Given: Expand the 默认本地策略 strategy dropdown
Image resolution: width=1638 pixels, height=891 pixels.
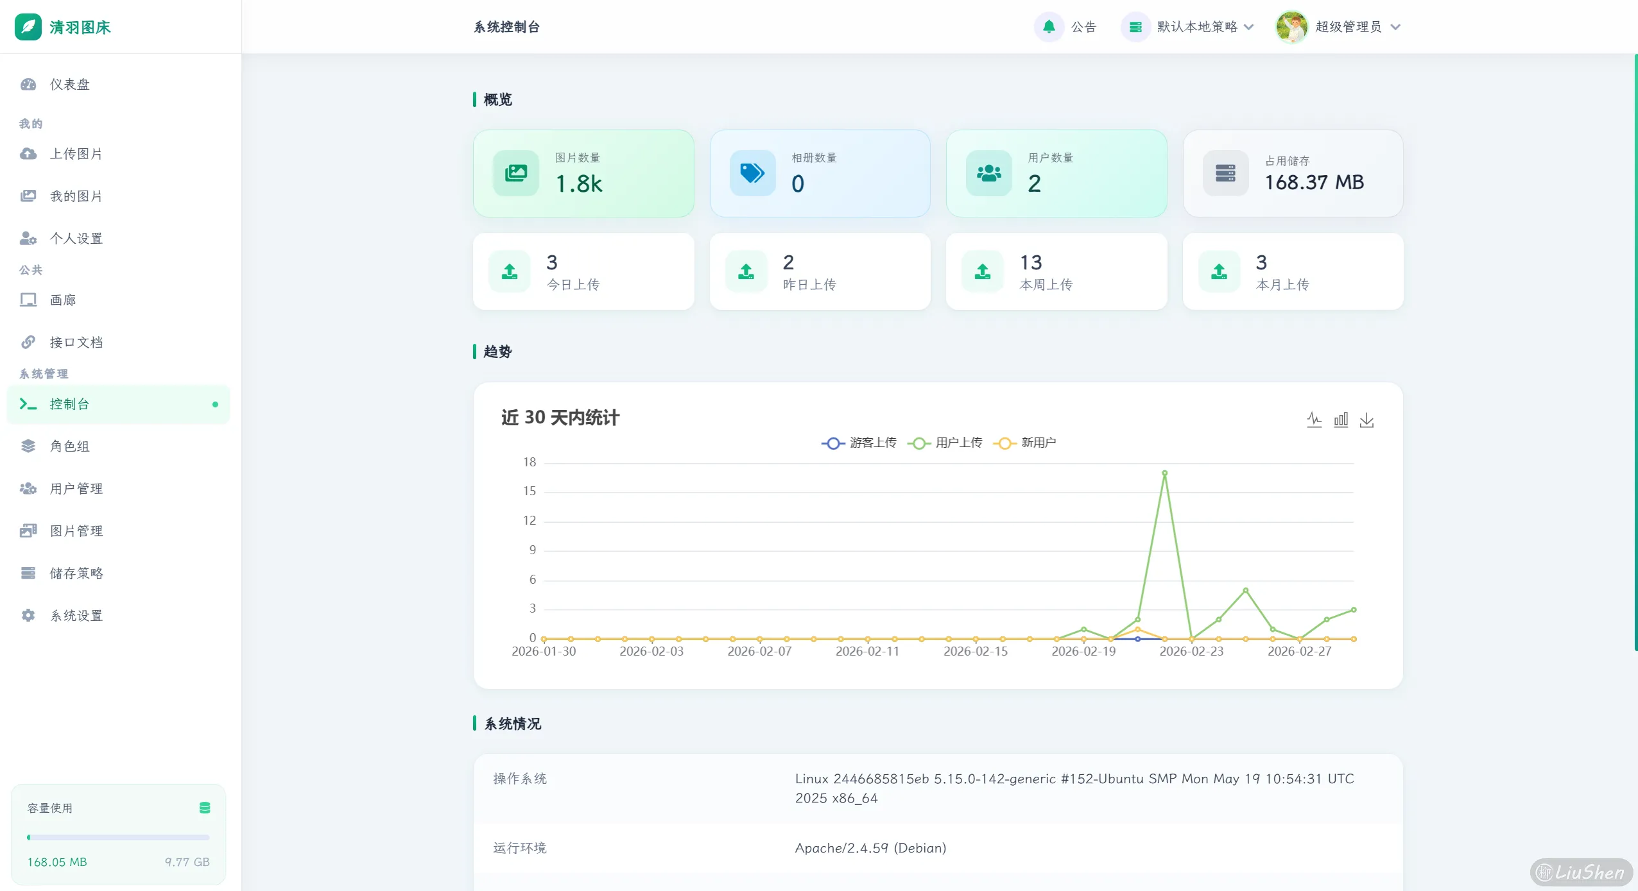Looking at the screenshot, I should [1198, 27].
